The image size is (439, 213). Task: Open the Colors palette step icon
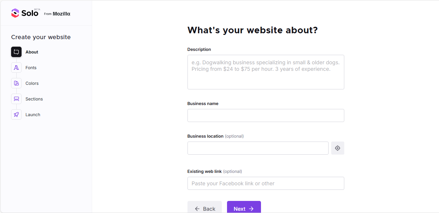click(16, 83)
